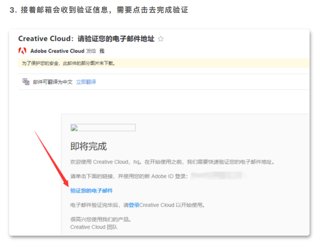This screenshot has width=321, height=248.
Task: Open the 验证您的电子邮件 link
Action: click(x=91, y=191)
